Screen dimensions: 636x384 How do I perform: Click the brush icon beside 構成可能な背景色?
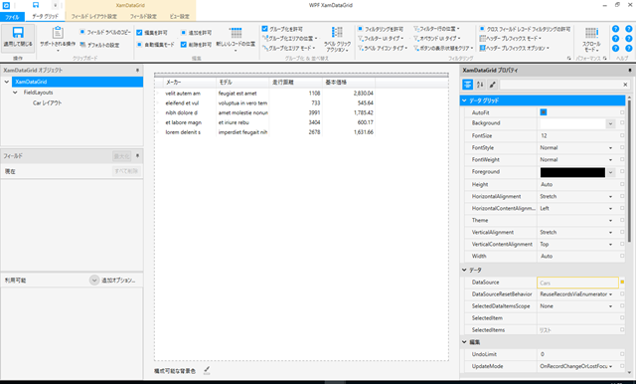coord(207,370)
